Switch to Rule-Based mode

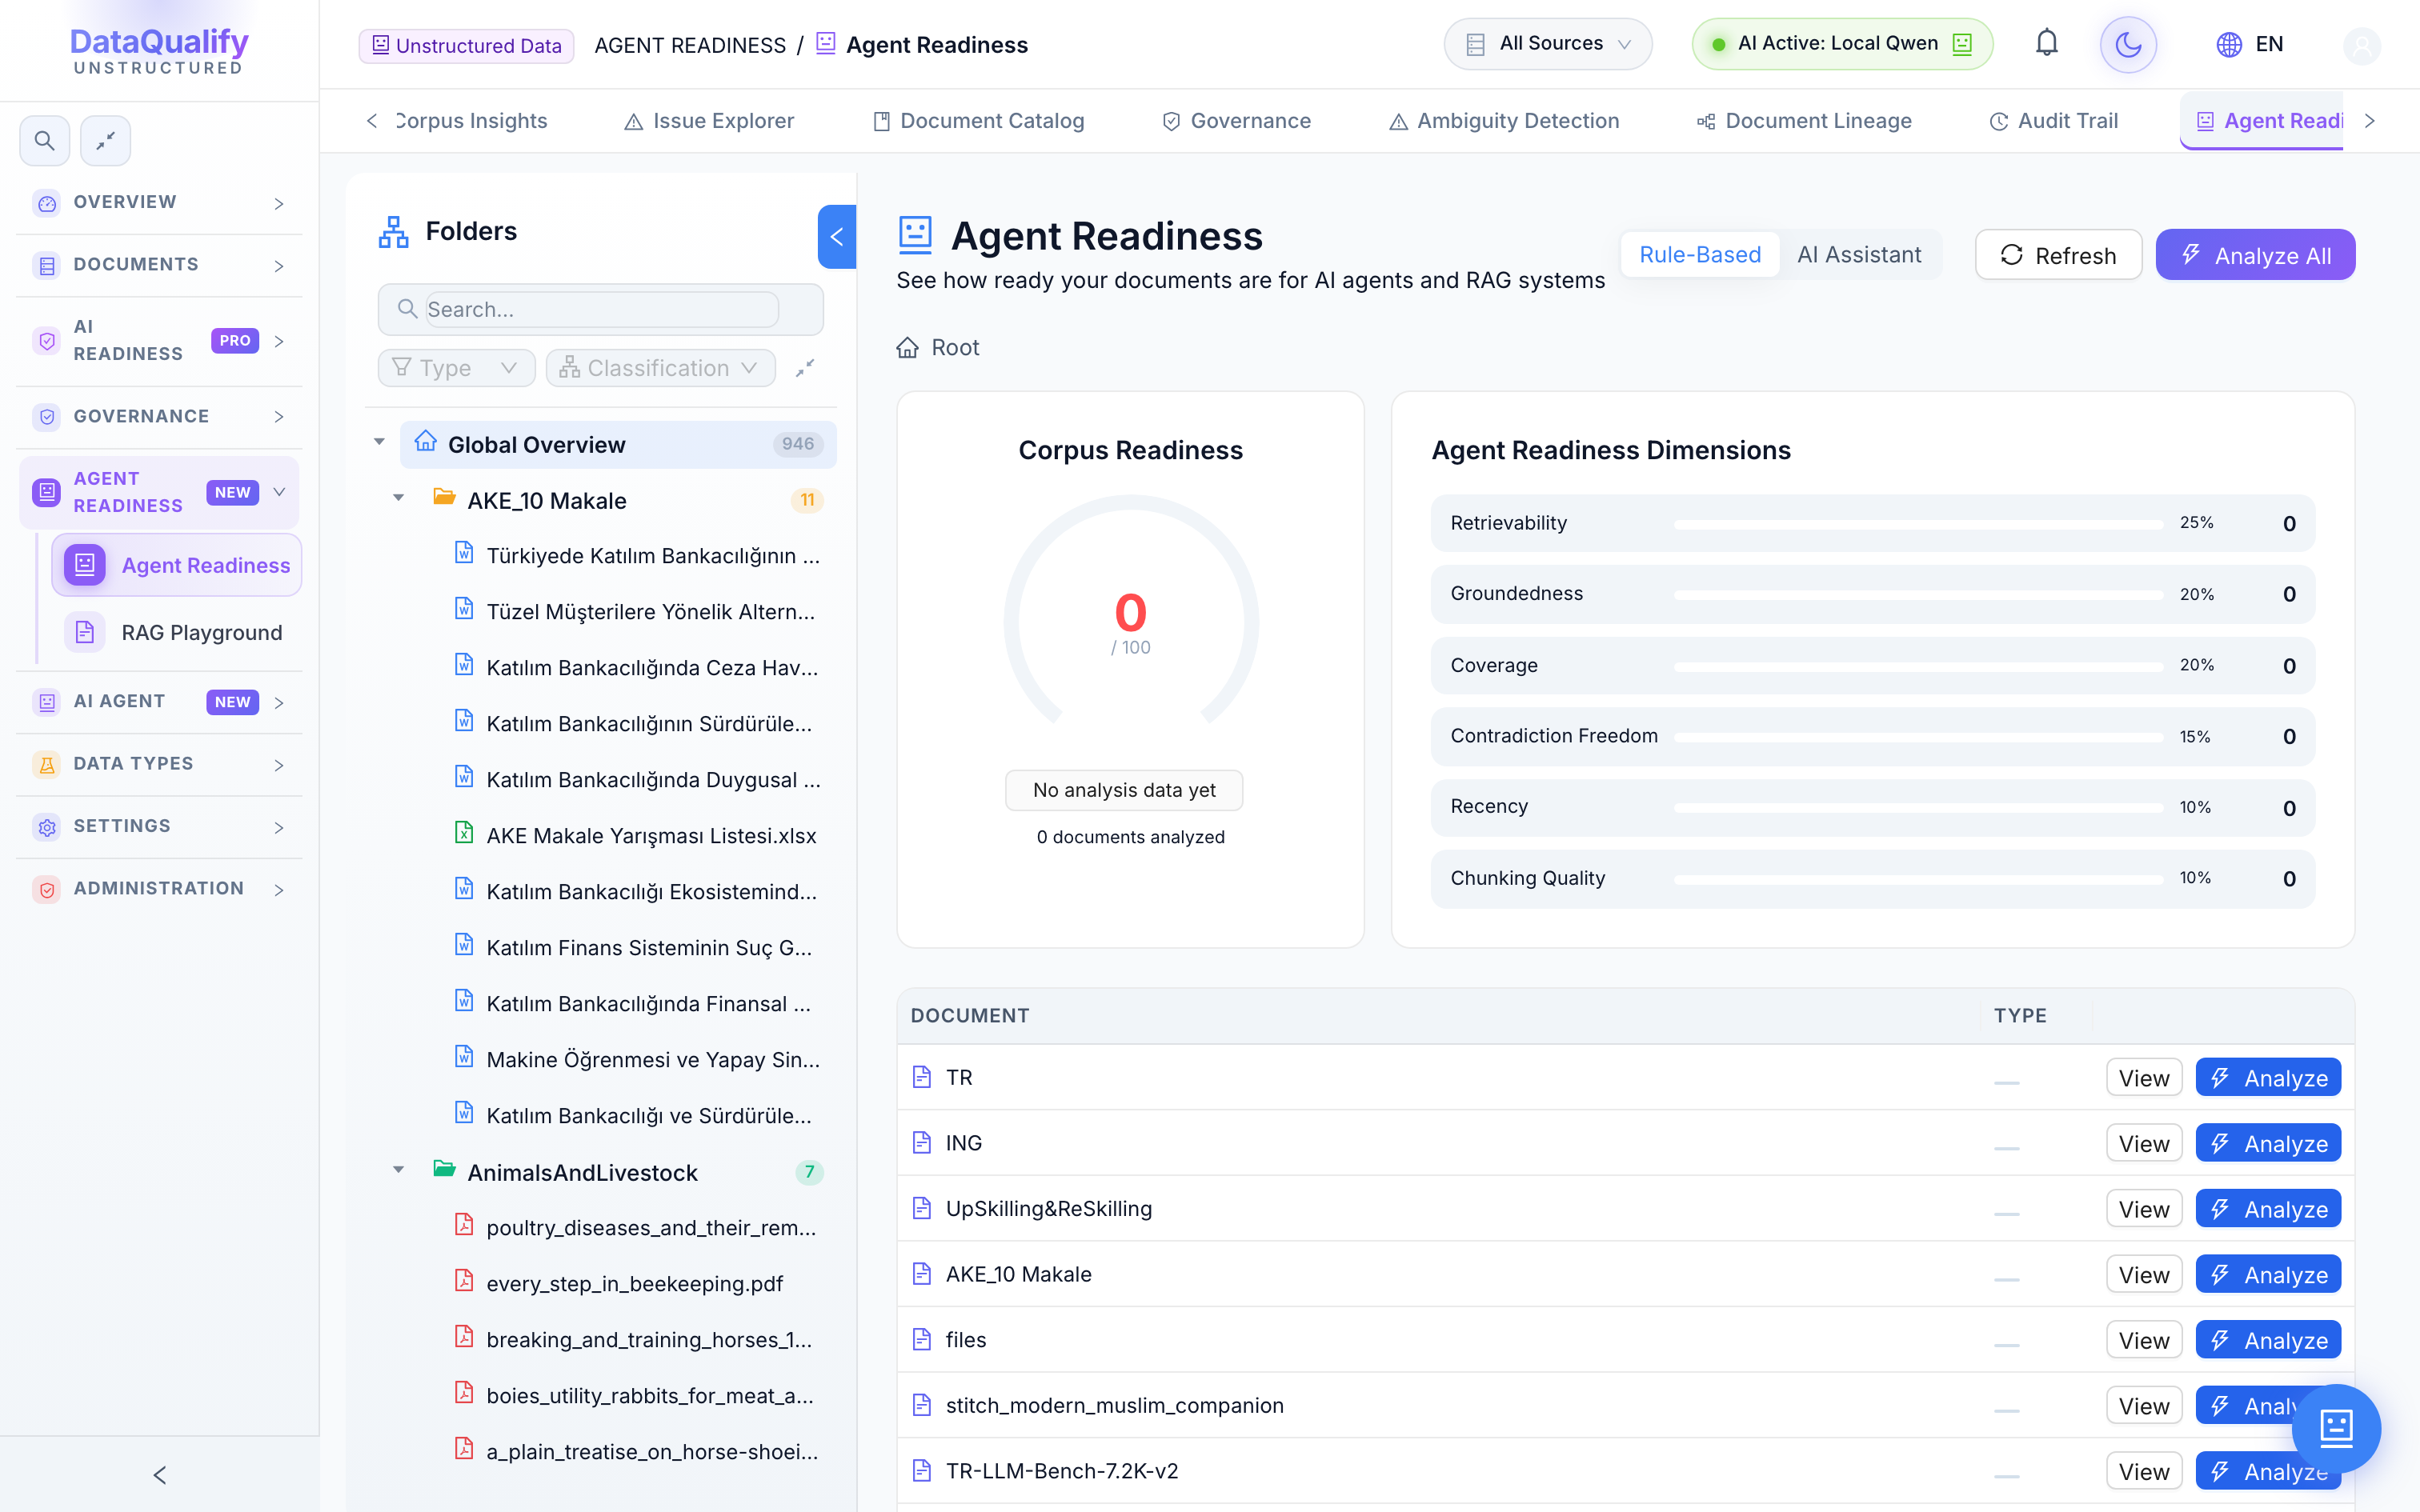[1699, 255]
